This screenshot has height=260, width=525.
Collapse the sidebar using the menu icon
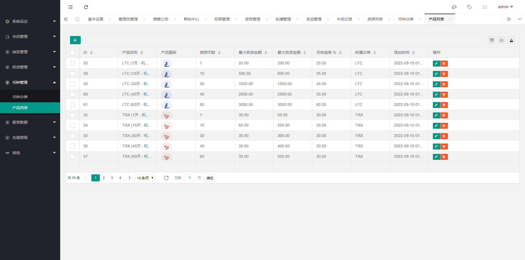click(x=71, y=7)
